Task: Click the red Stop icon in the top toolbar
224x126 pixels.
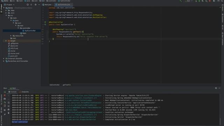Action: pos(210,1)
